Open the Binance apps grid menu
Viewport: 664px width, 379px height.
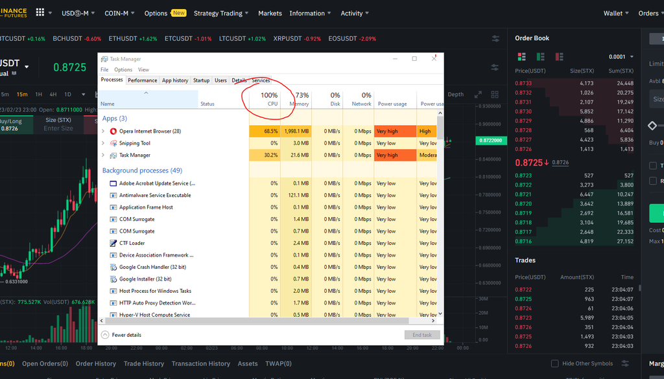coord(40,13)
